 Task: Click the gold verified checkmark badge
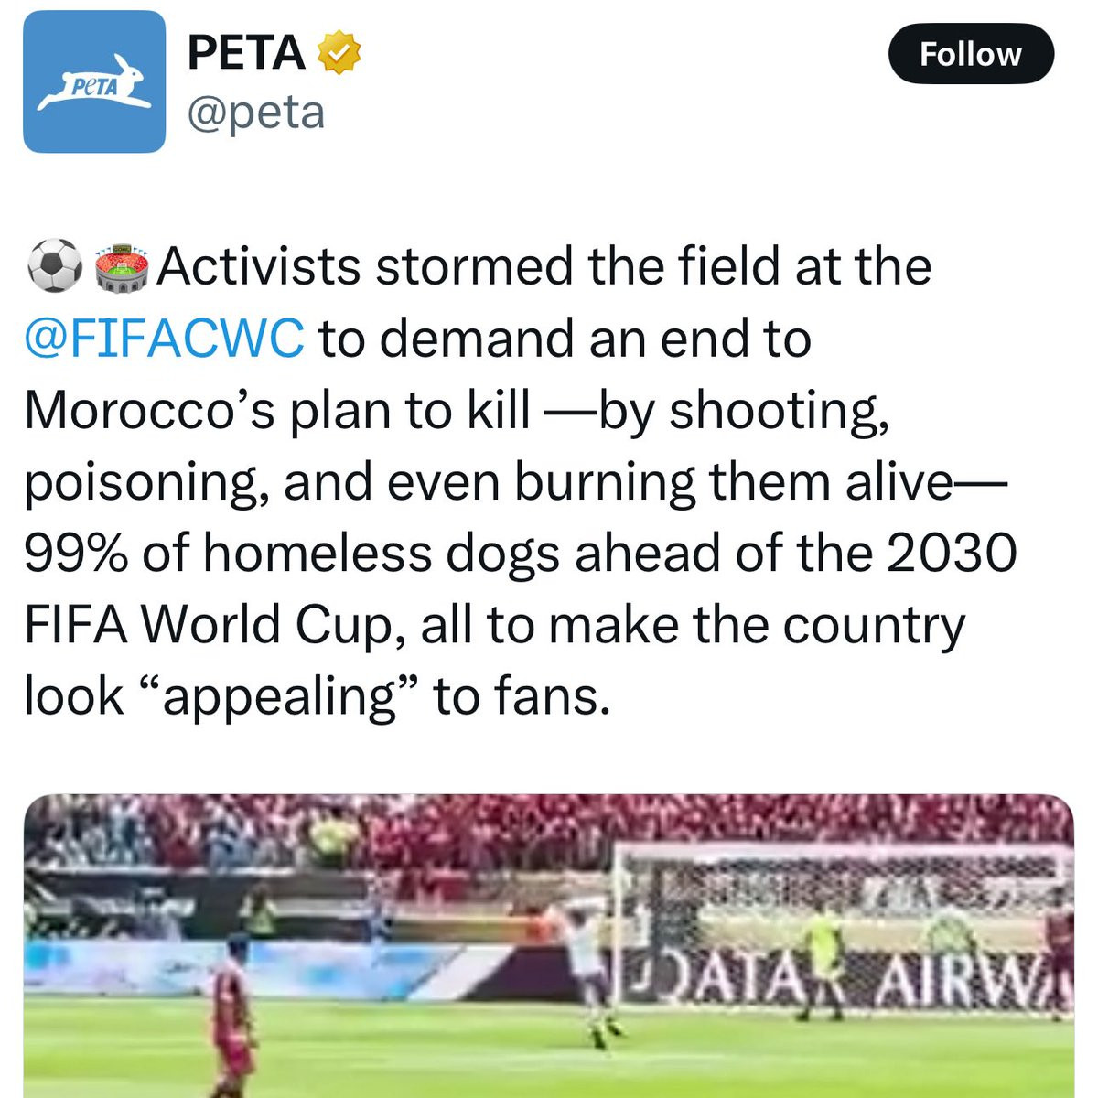click(x=339, y=53)
